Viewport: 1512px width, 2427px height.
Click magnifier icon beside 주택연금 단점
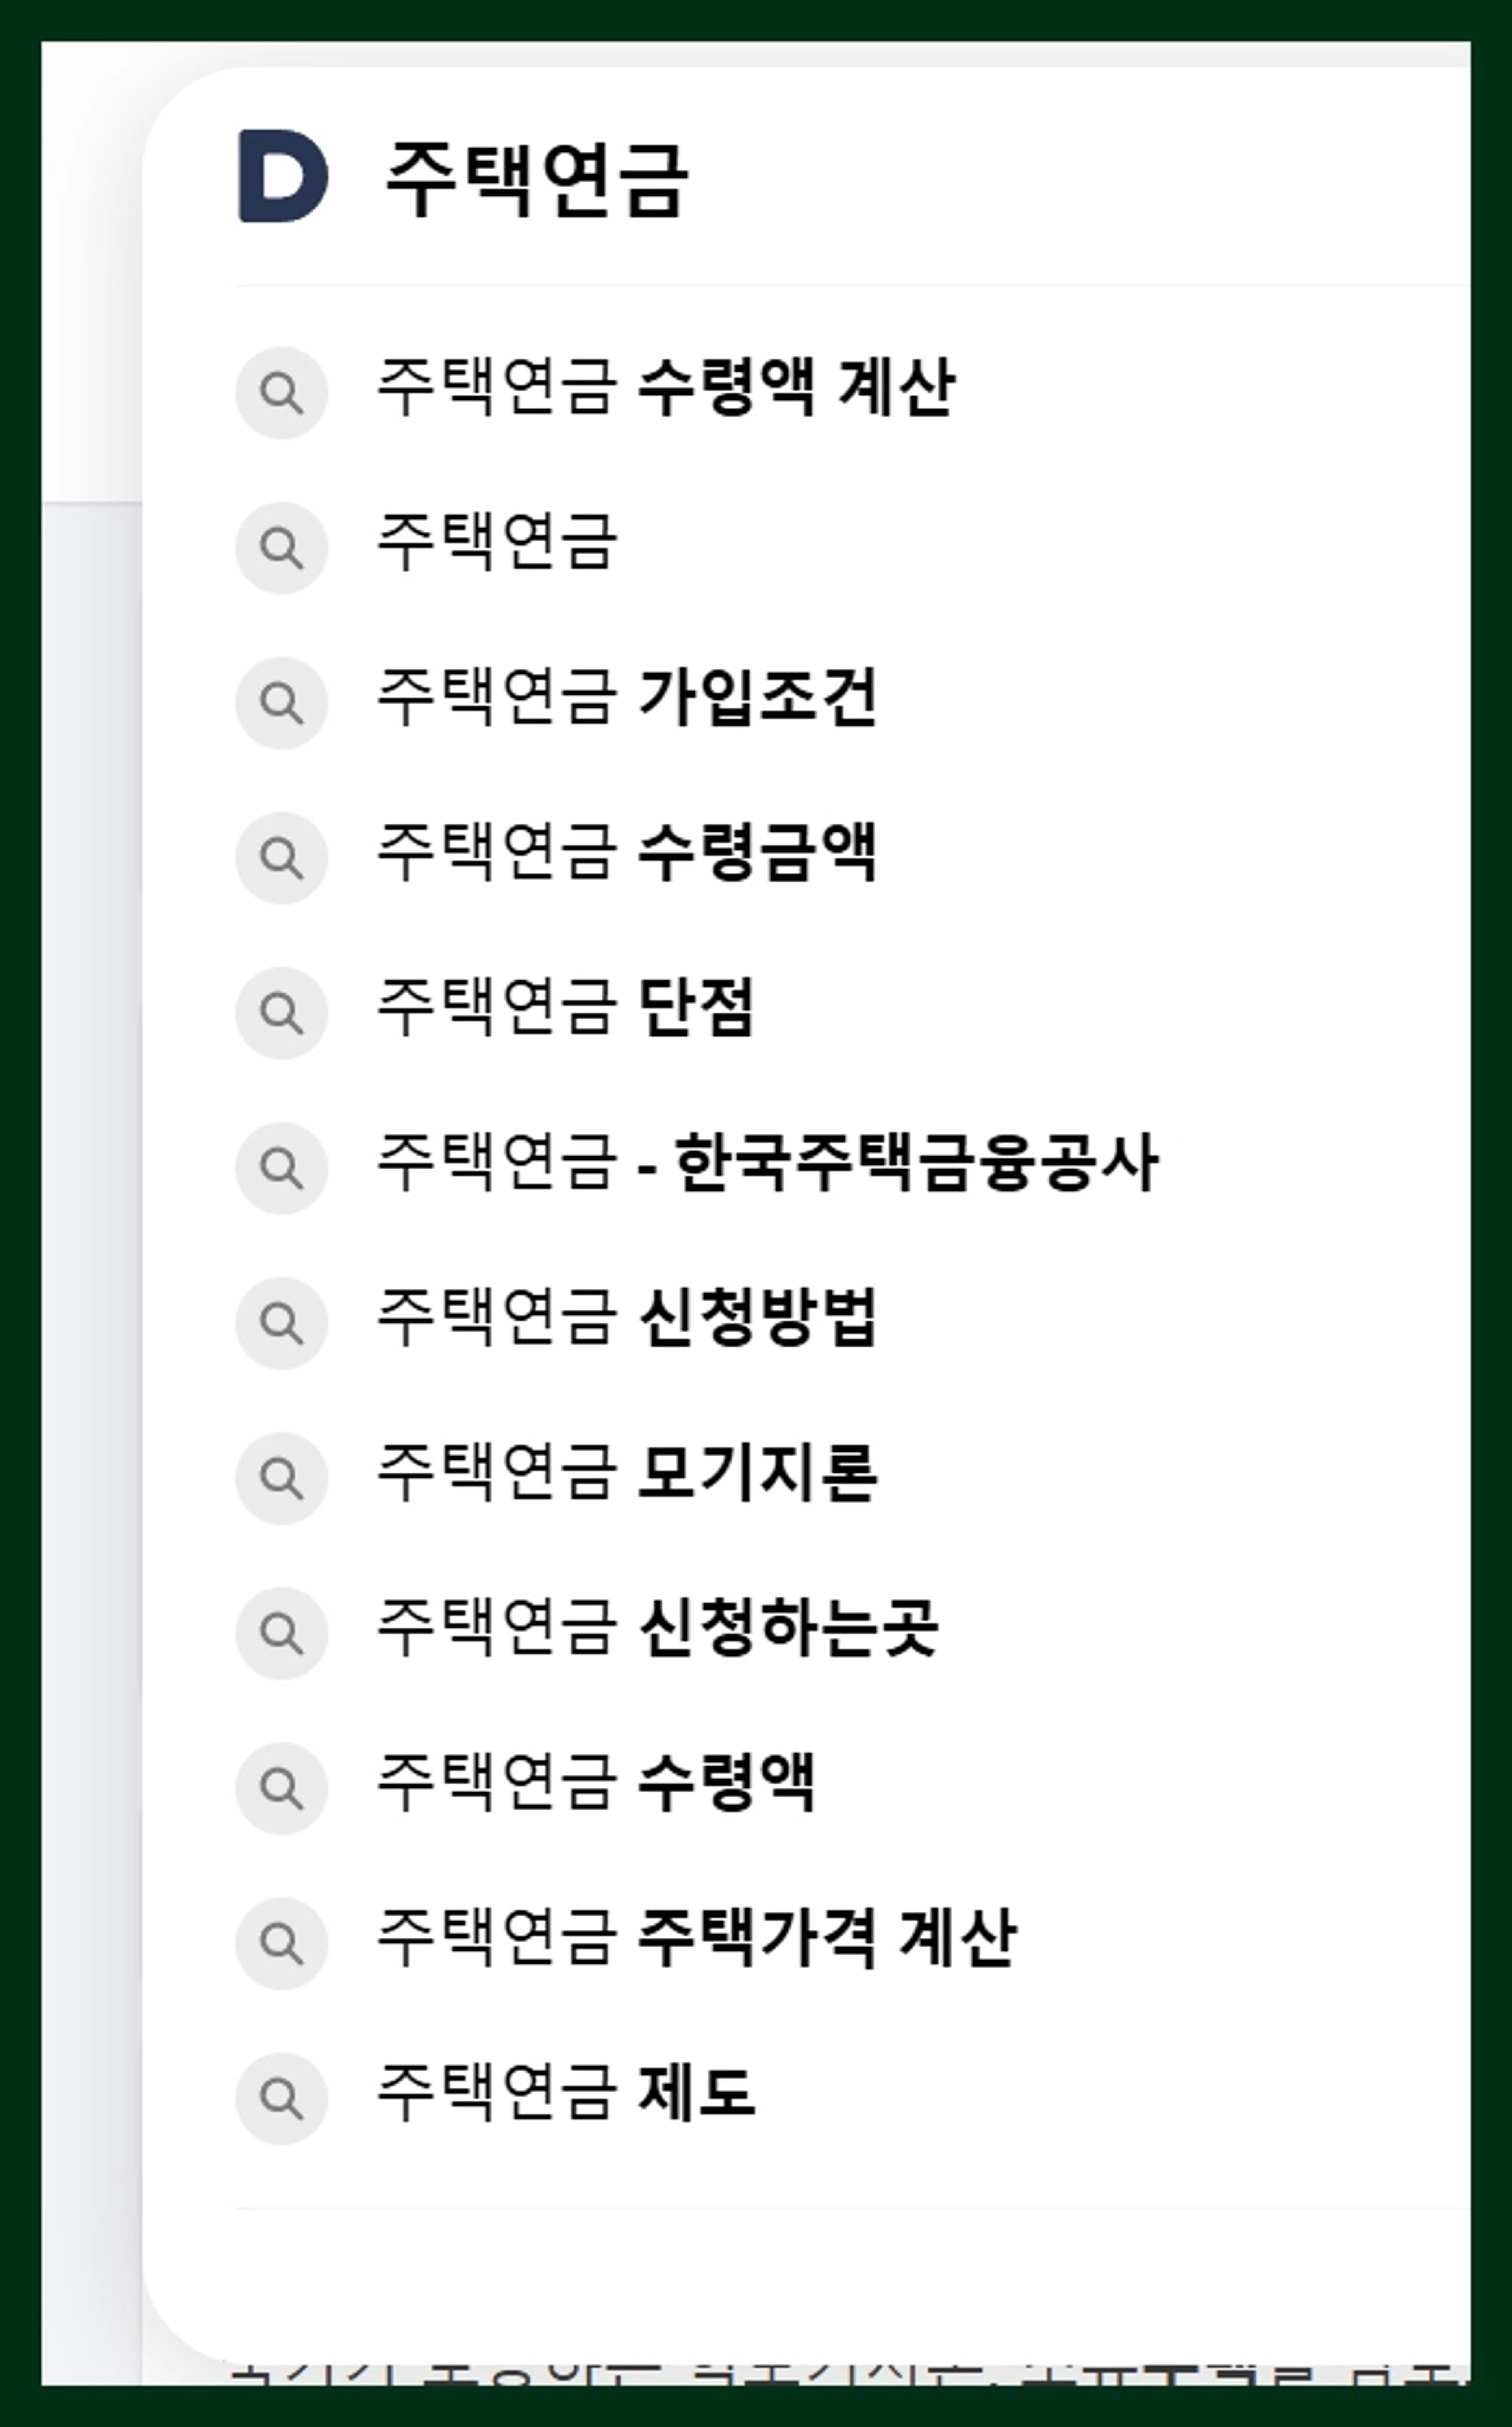(x=282, y=1013)
